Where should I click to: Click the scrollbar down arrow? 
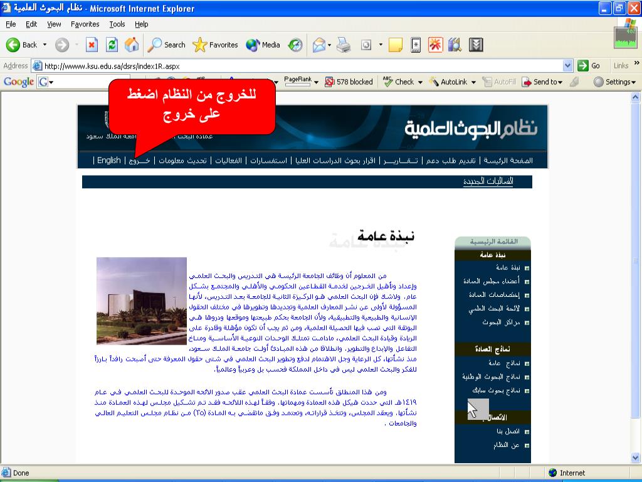[636, 458]
